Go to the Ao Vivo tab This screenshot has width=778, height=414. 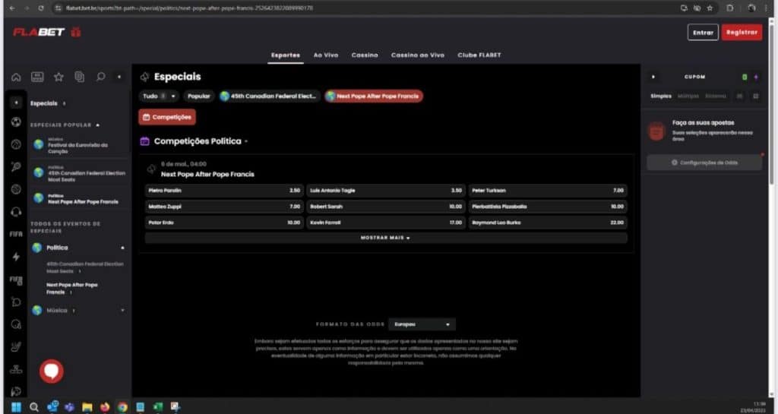click(325, 55)
